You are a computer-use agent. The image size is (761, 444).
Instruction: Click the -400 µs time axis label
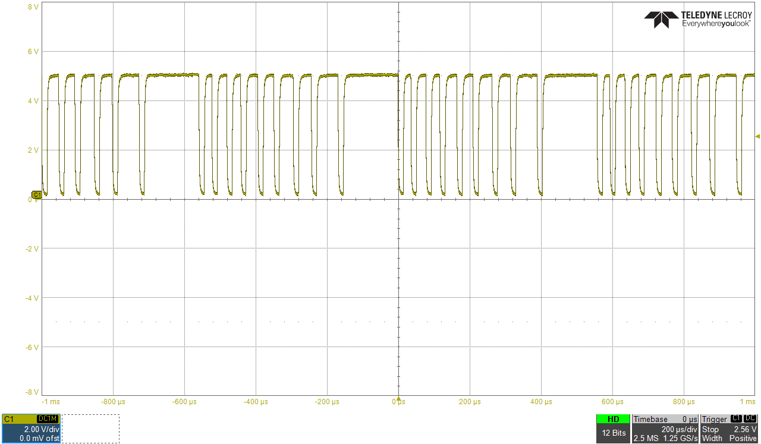[256, 402]
